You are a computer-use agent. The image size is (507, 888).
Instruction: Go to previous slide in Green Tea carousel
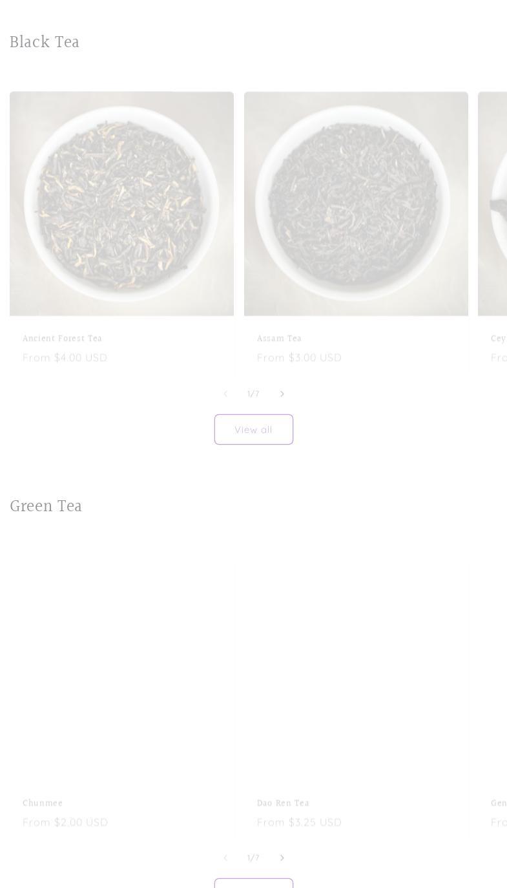[x=225, y=858]
